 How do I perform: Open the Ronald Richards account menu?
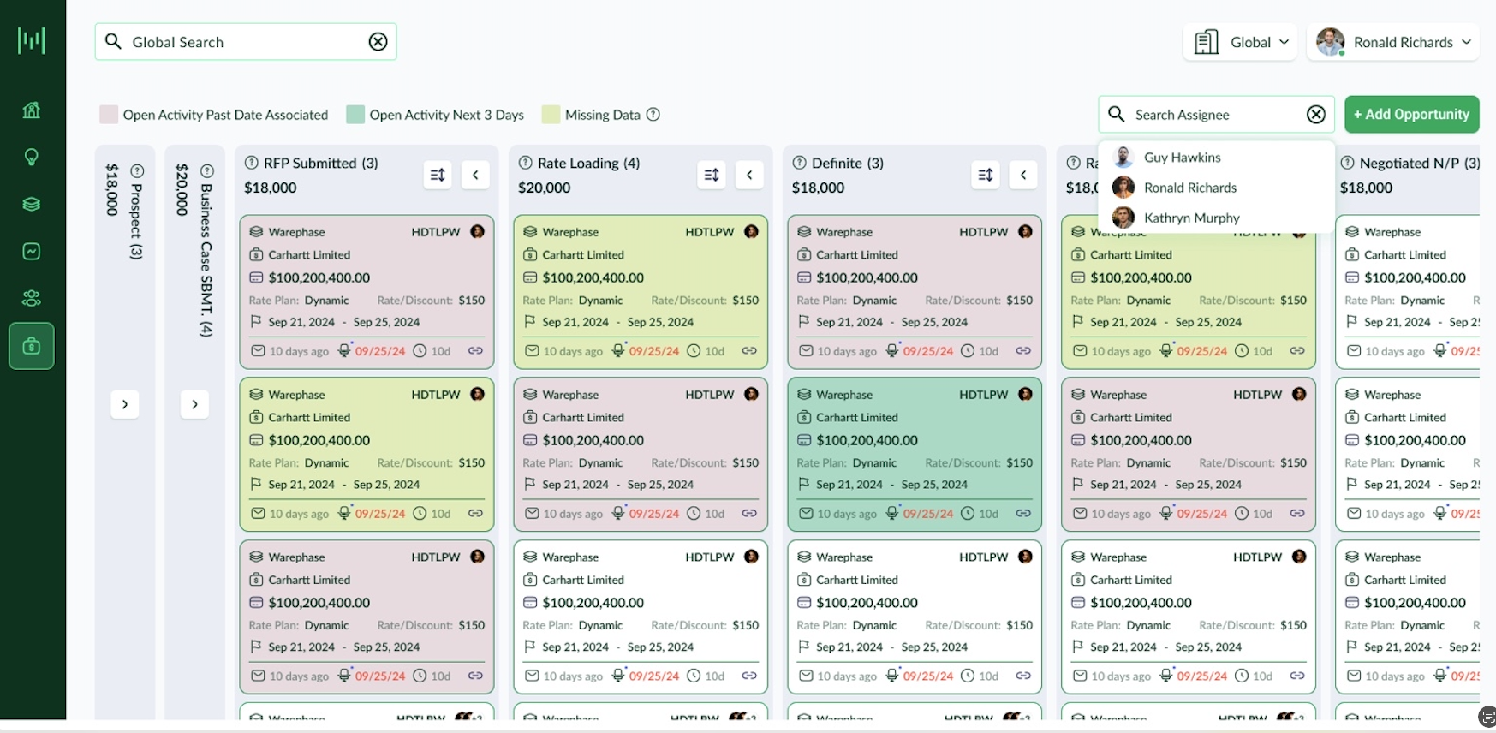(1393, 42)
